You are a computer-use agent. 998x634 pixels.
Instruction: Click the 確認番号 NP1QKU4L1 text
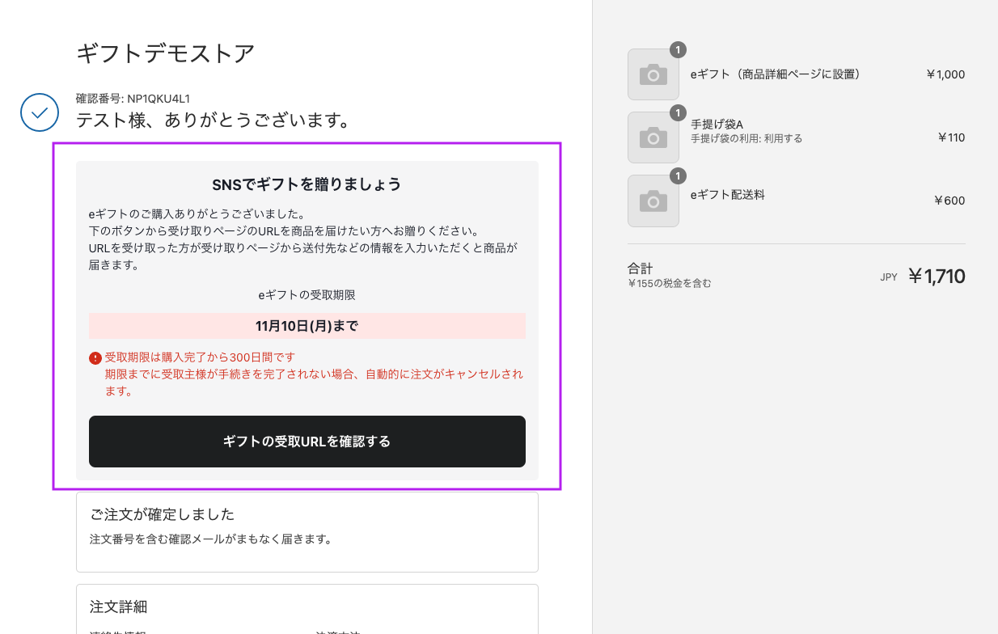pos(133,99)
